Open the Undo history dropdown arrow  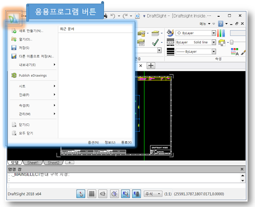pos(119,16)
